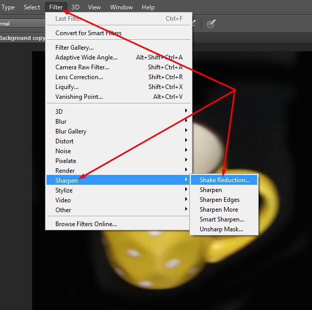Click the target icon in options bar
Image resolution: width=312 pixels, height=310 pixels.
coord(211,24)
